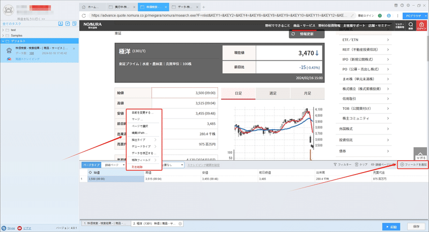Click the green share circle icon
The height and width of the screenshot is (232, 429).
(x=380, y=16)
